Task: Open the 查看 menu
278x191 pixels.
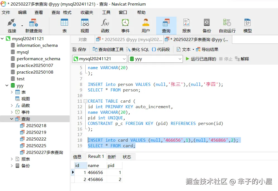Action: (x=39, y=13)
